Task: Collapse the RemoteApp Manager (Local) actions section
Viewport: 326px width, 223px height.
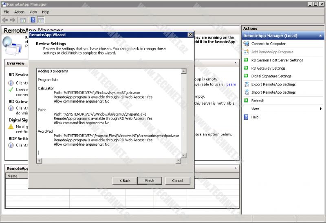Action: tap(321, 36)
